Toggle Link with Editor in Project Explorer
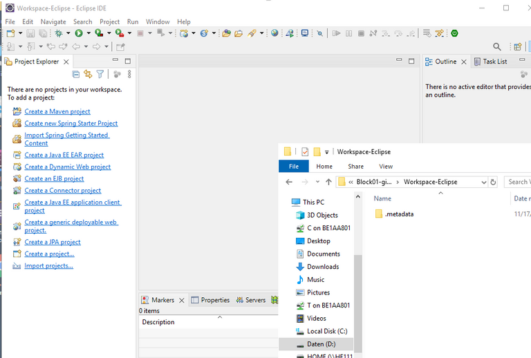The height and width of the screenshot is (358, 531). coord(88,74)
